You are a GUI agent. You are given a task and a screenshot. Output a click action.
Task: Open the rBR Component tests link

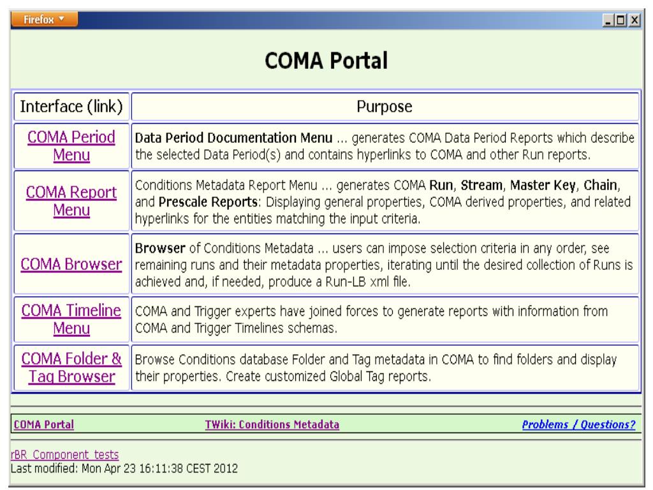click(64, 454)
